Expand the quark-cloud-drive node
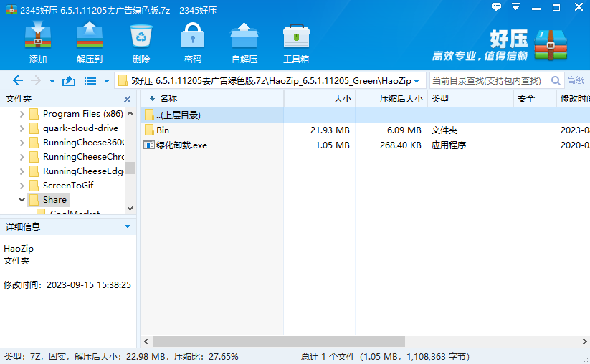 click(22, 128)
